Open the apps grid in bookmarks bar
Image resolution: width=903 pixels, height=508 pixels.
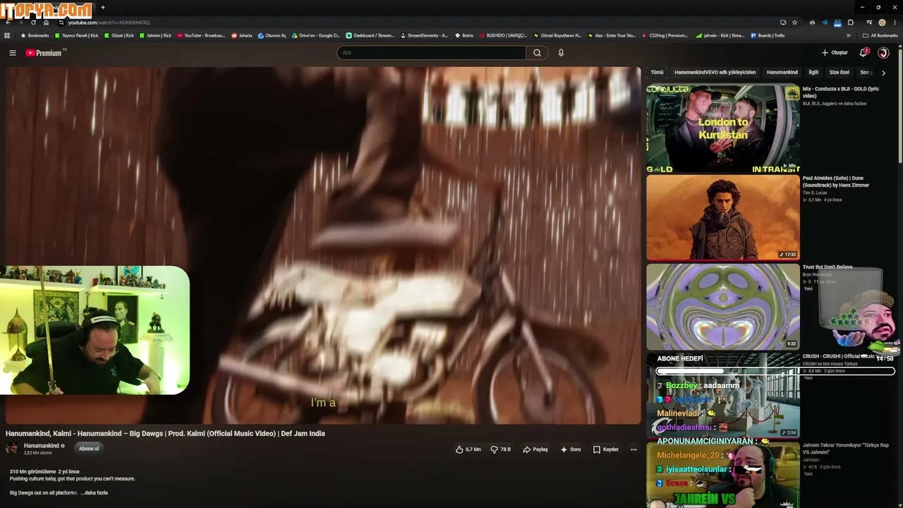coord(7,35)
